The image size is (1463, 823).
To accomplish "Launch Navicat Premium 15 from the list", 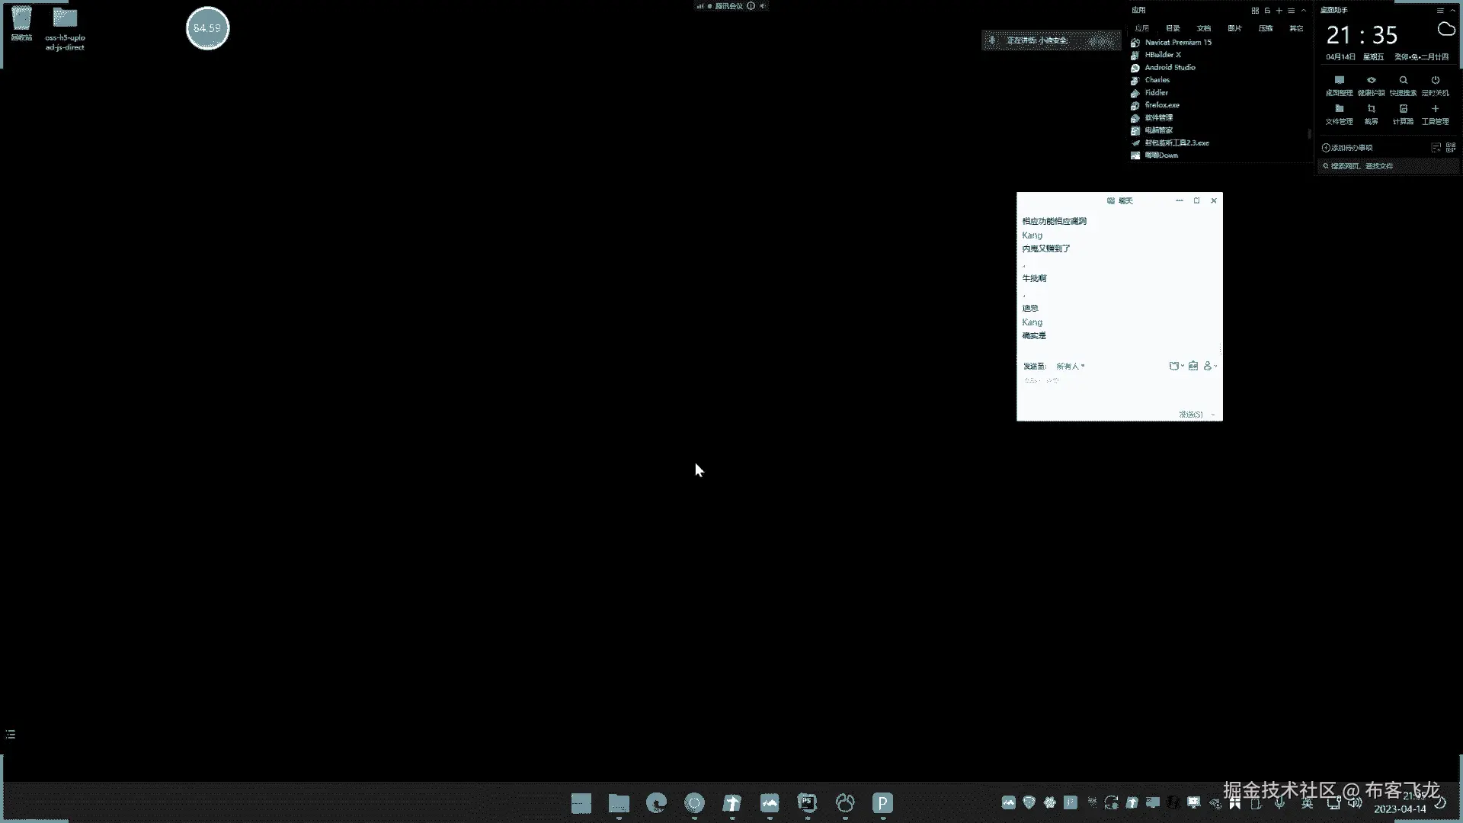I will 1177,43.
